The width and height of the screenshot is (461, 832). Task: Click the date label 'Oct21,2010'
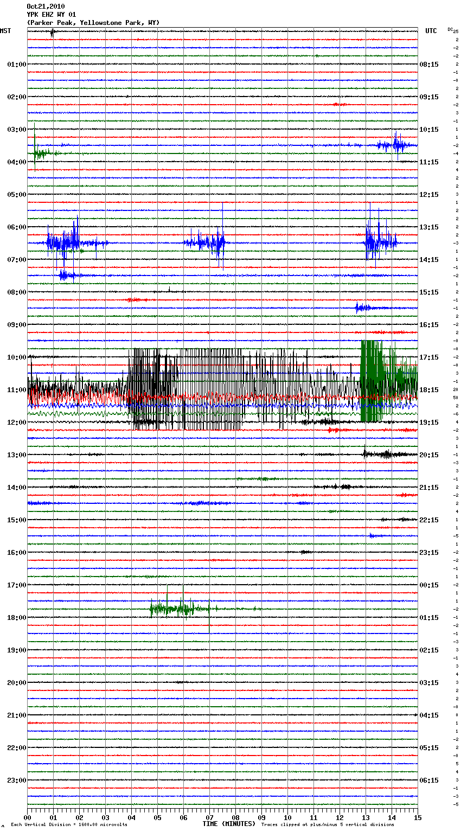tap(46, 7)
